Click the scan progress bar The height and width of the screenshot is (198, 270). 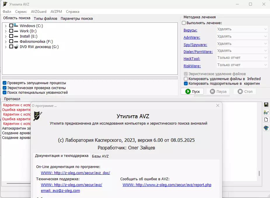[x=90, y=78]
